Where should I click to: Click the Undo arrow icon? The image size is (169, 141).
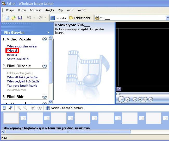pos(29,18)
